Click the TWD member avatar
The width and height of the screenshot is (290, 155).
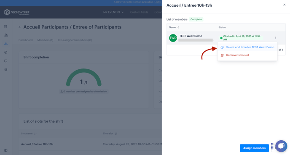[173, 38]
